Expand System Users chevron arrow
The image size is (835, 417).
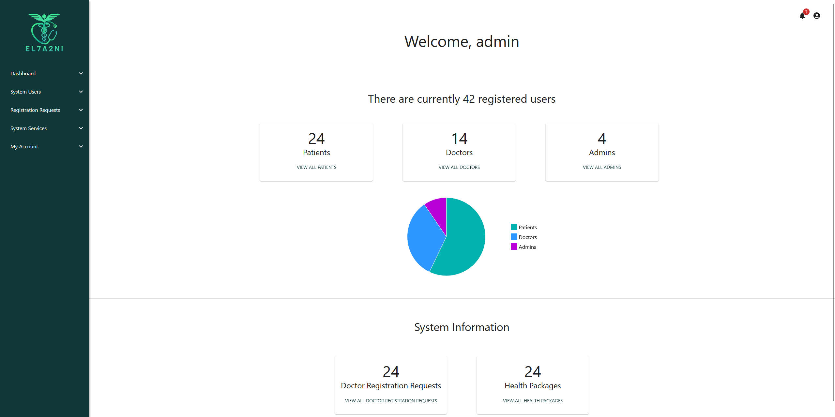[81, 92]
